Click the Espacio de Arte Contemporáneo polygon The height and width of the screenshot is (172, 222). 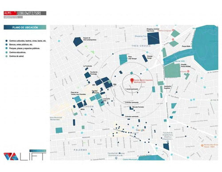point(78,42)
